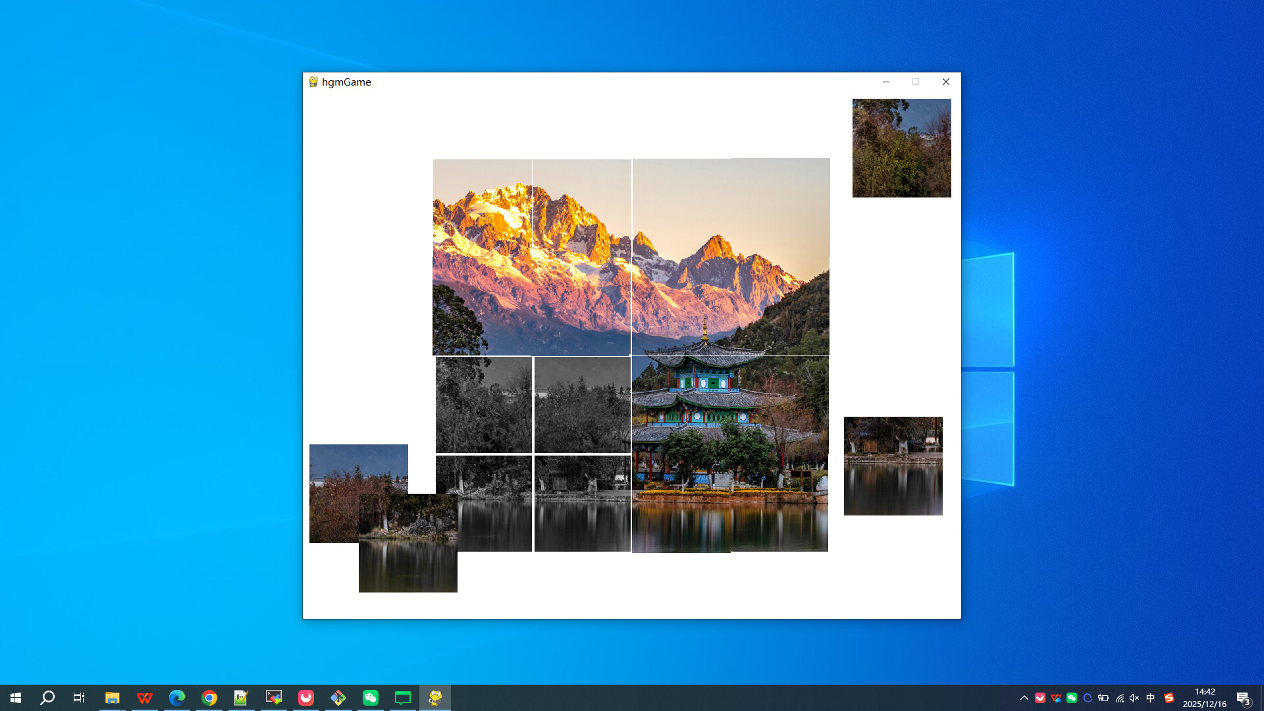Open WeChat from the taskbar

tap(371, 697)
